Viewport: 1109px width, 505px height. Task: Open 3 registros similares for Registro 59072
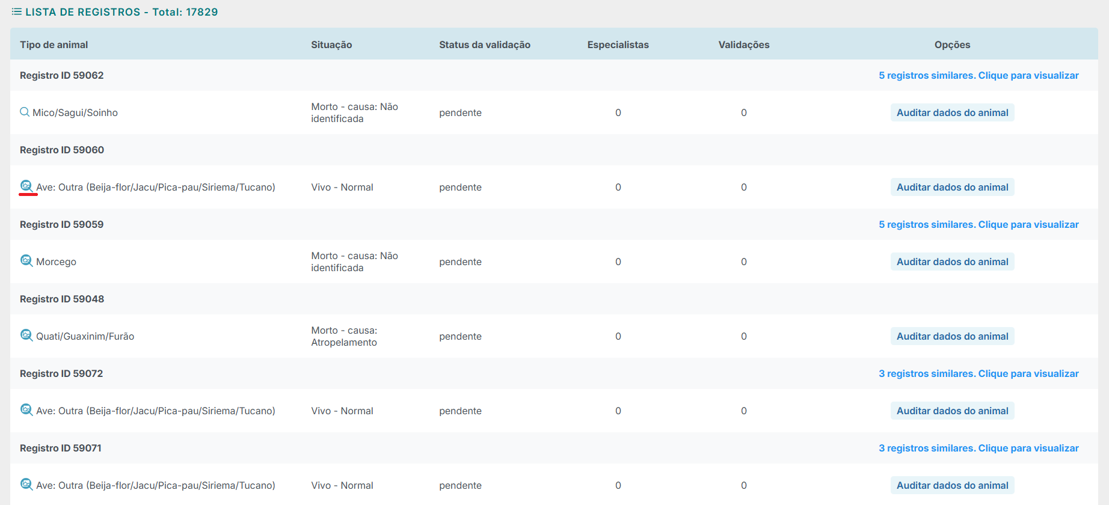coord(978,373)
